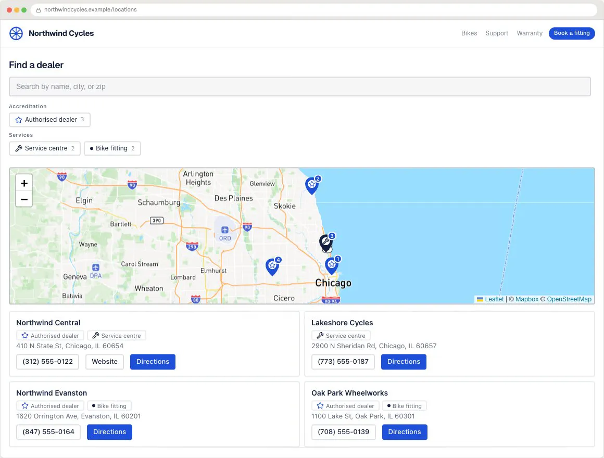Click the browser URL northwindcycles.example/locations
This screenshot has width=604, height=458.
point(90,10)
